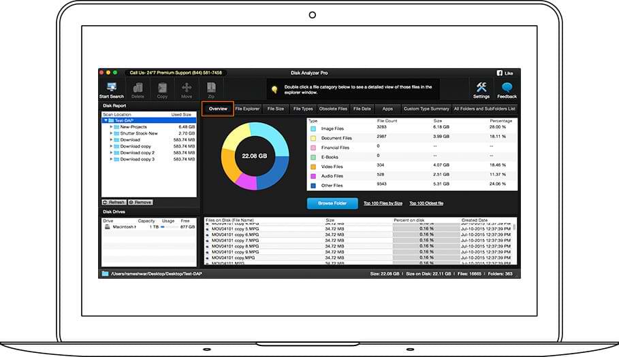Click the Document Files yellow color swatch
Screen dimensions: 619x357
313,138
